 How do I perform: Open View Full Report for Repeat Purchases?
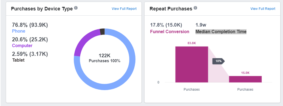click(x=263, y=9)
